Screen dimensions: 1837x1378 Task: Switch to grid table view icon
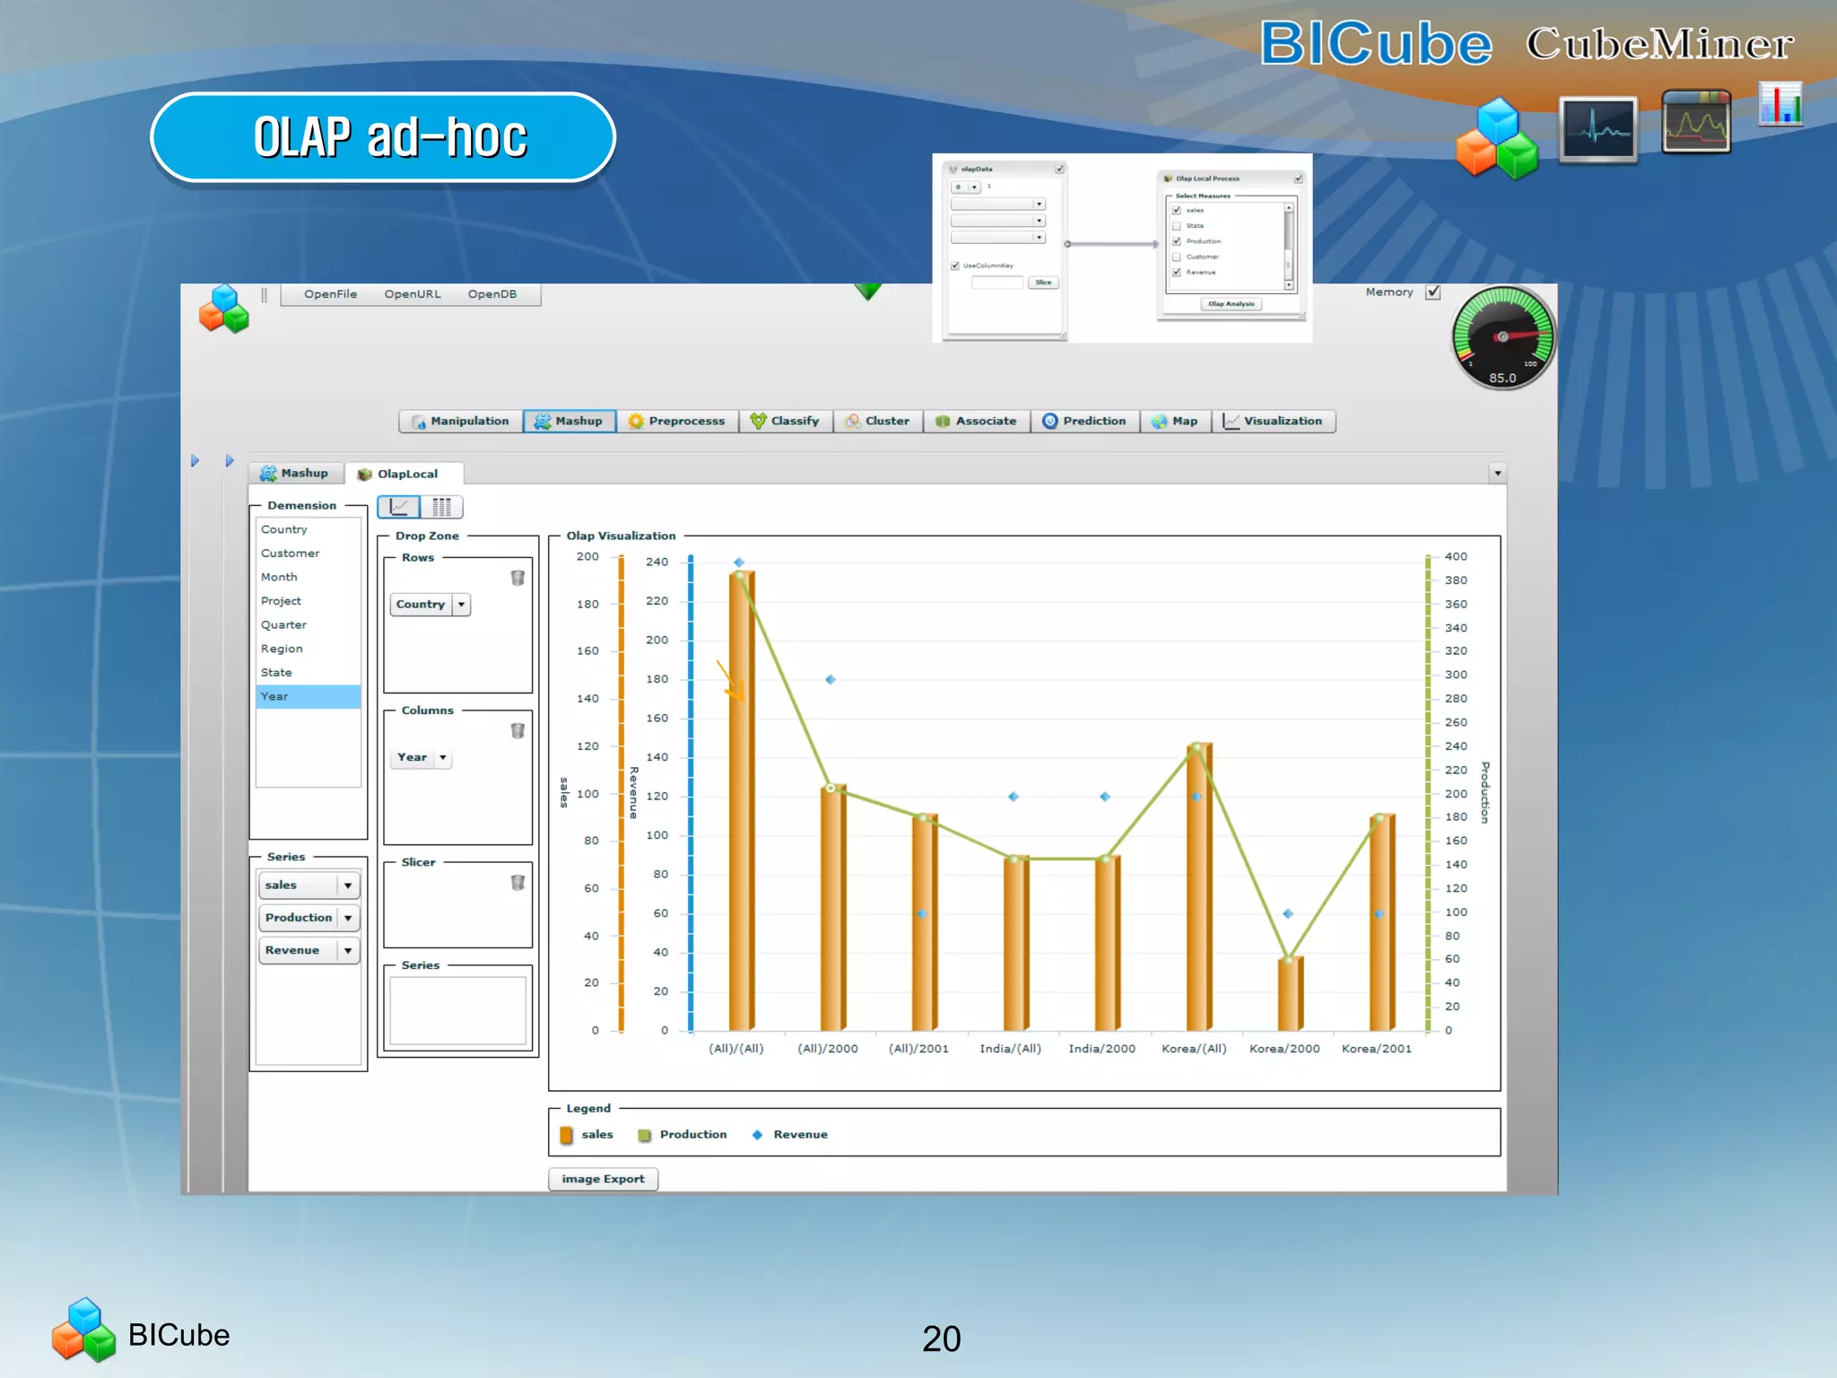click(441, 507)
